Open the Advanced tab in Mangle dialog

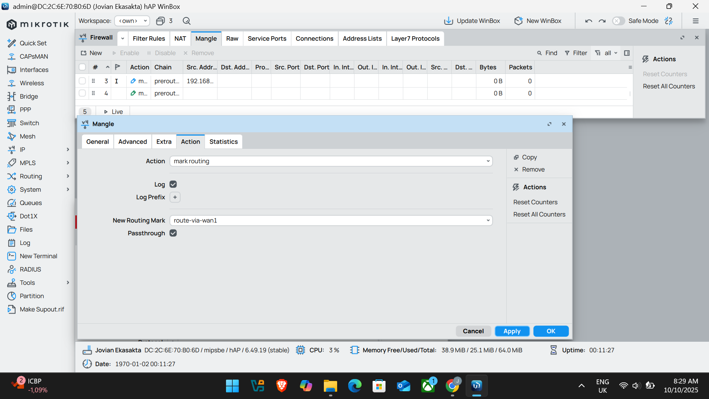coord(133,142)
